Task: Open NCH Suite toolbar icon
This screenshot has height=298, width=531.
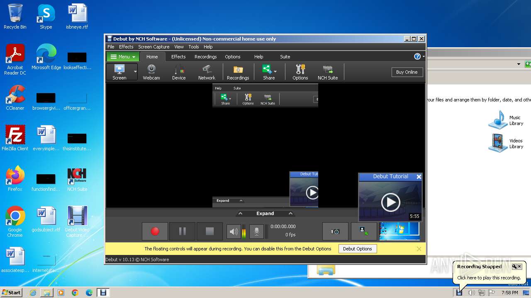Action: (x=328, y=72)
